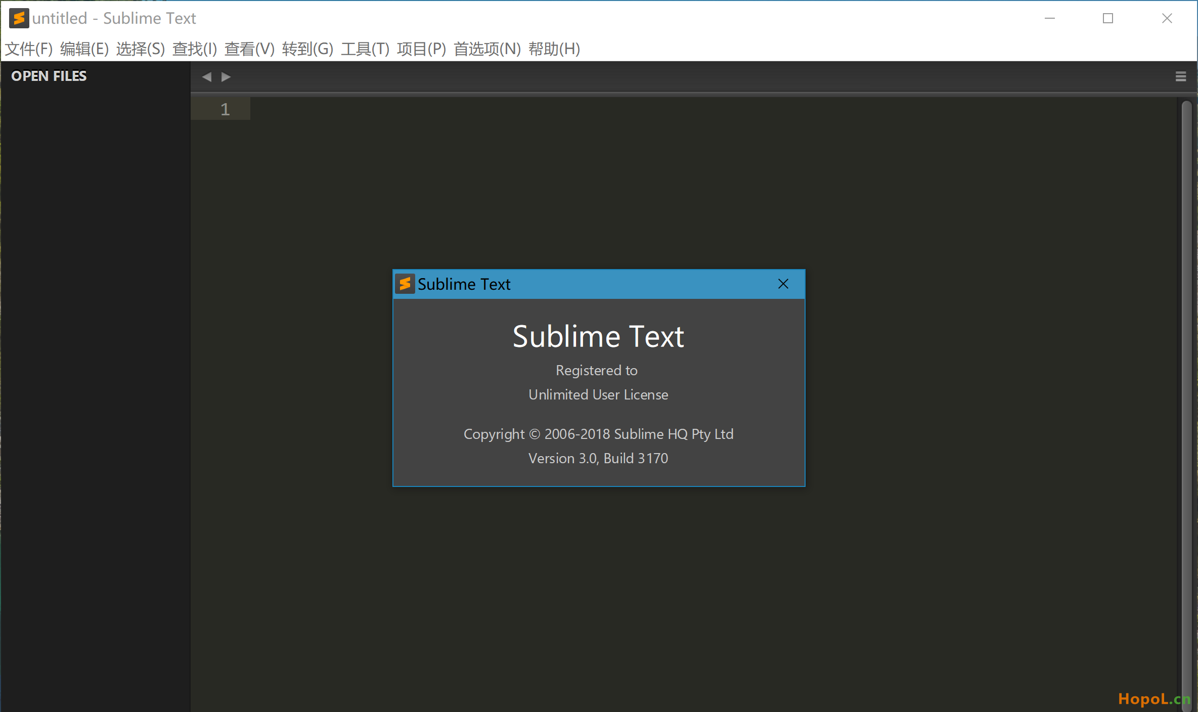This screenshot has height=712, width=1198.
Task: Click the previous tab left arrow
Action: point(207,77)
